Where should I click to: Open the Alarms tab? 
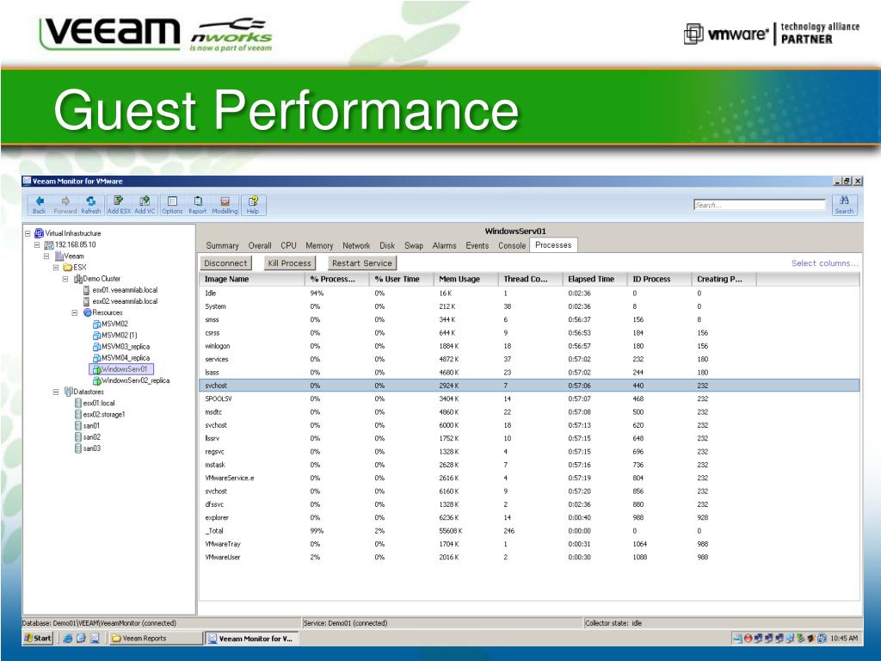[x=445, y=245]
